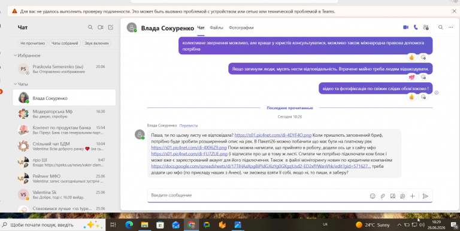Toggle the 'Чаты собраний' filter
The image size is (460, 231).
coord(65,44)
